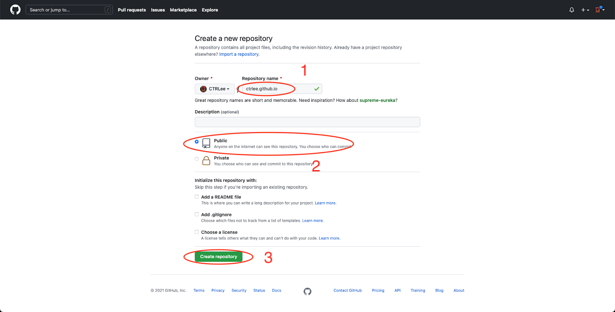Click the footer GitHub logo

point(307,292)
